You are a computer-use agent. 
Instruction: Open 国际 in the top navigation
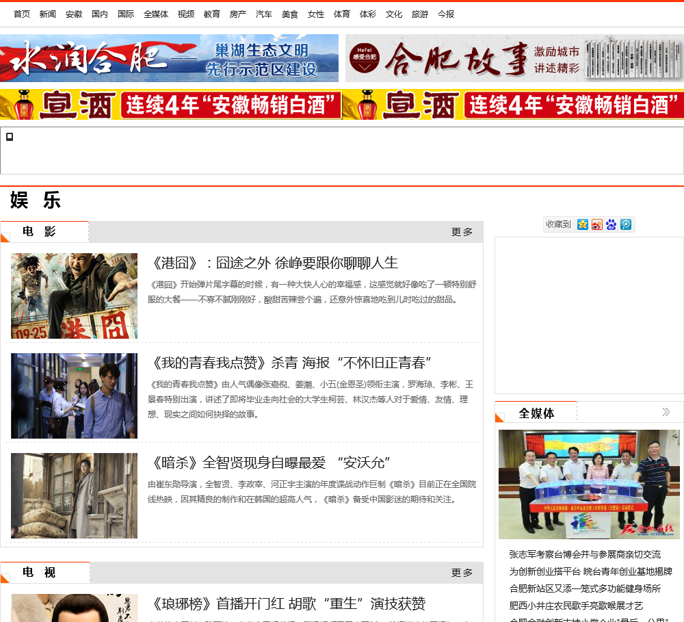tap(126, 14)
